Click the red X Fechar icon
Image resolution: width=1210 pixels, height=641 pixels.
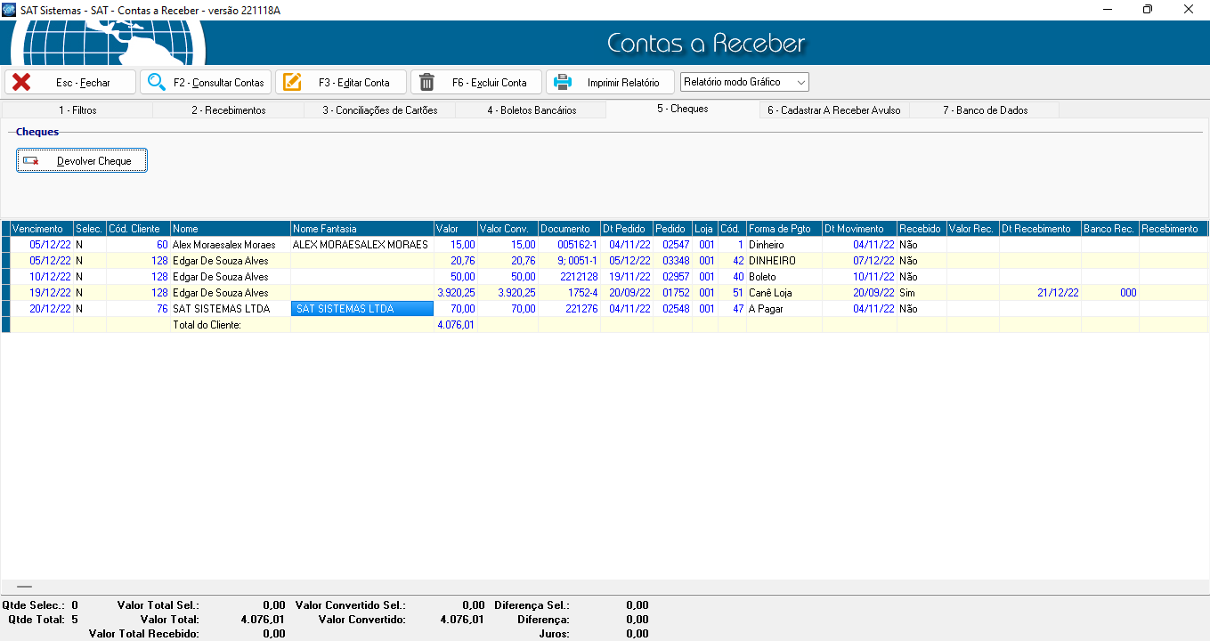(21, 83)
